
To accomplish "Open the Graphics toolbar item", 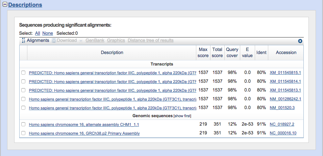I will (x=116, y=41).
